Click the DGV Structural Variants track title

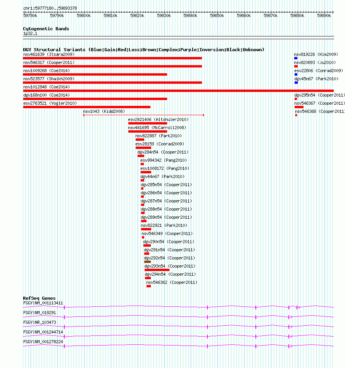(x=143, y=50)
